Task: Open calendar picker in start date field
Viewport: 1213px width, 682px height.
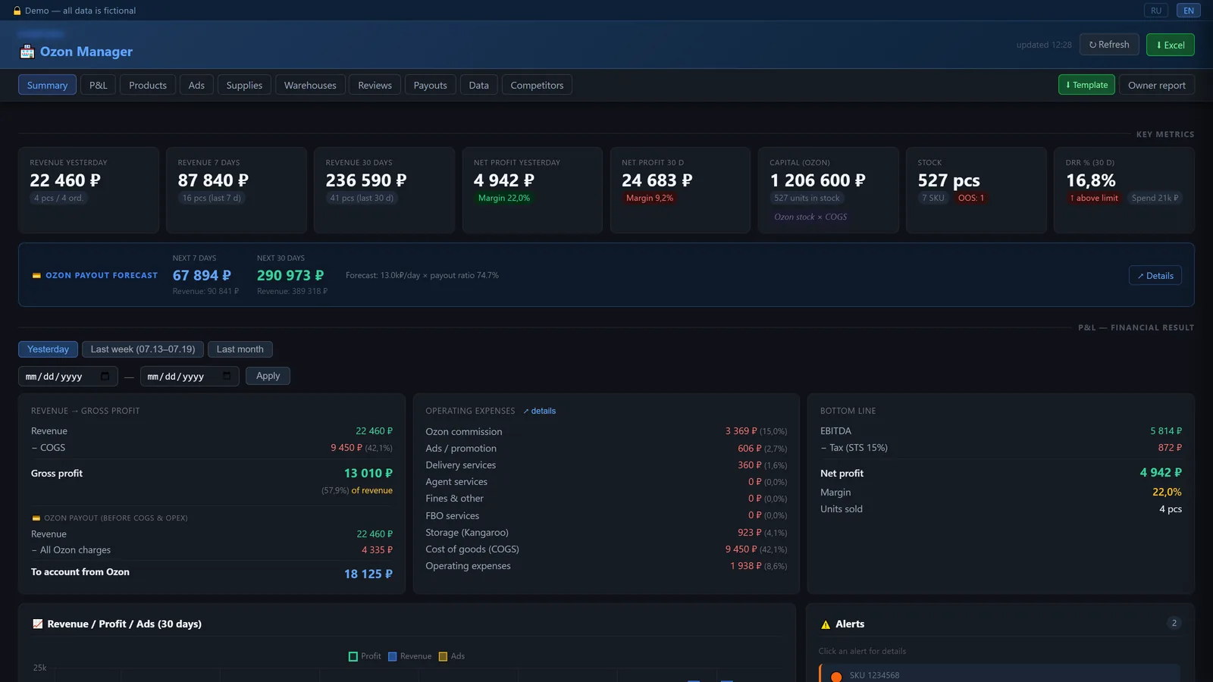Action: pyautogui.click(x=105, y=376)
